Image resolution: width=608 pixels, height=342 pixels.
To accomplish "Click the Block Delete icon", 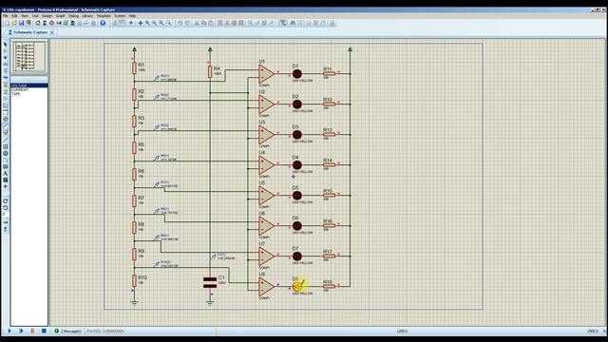I will pyautogui.click(x=241, y=23).
